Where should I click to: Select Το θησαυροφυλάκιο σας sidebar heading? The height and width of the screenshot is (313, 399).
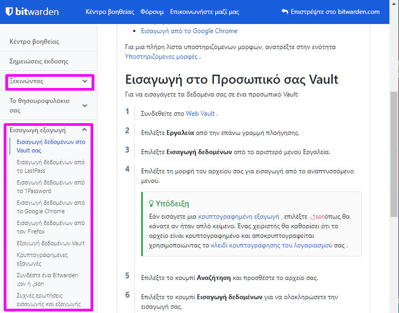pyautogui.click(x=39, y=106)
